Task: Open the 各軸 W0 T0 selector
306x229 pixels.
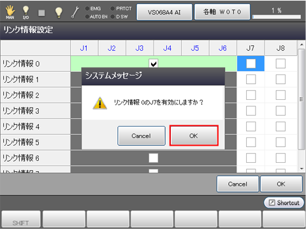Action: [x=222, y=12]
